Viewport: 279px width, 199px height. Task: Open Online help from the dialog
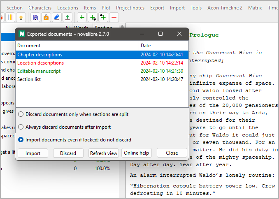[x=137, y=153]
